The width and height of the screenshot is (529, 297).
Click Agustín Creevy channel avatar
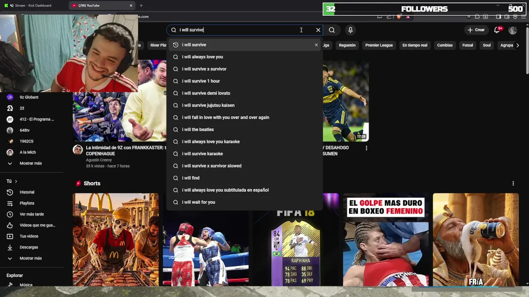[x=78, y=149]
